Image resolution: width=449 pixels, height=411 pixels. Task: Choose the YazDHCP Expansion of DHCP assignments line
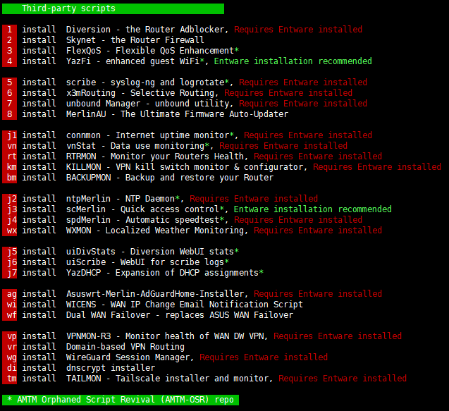pyautogui.click(x=164, y=273)
